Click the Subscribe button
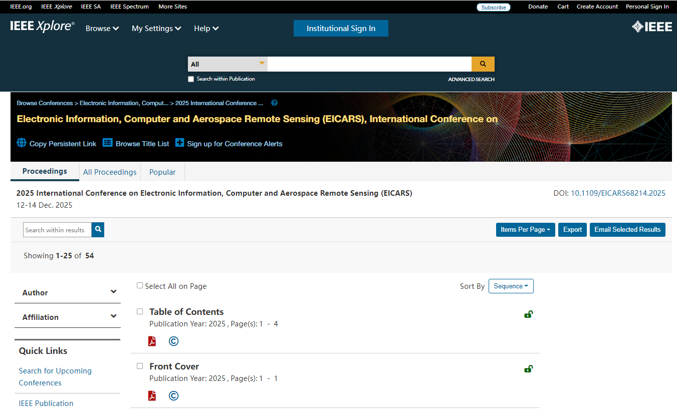 pyautogui.click(x=494, y=7)
